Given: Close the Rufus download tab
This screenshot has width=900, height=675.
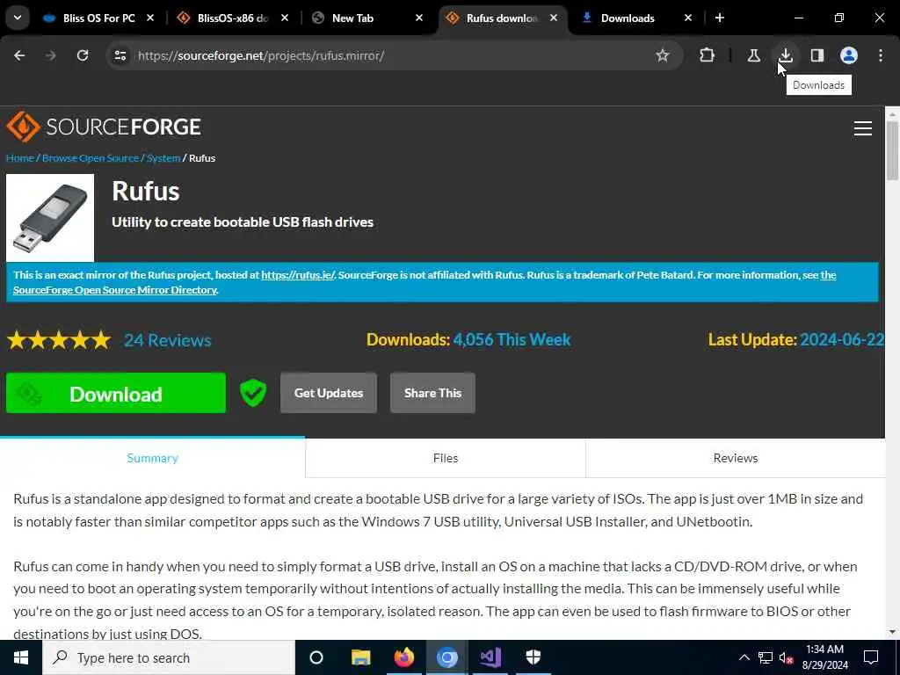Looking at the screenshot, I should pos(554,18).
